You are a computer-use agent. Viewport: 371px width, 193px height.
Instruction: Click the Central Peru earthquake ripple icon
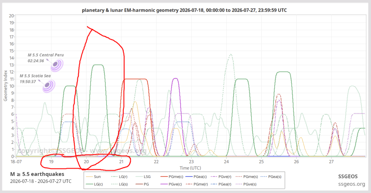coord(57,65)
